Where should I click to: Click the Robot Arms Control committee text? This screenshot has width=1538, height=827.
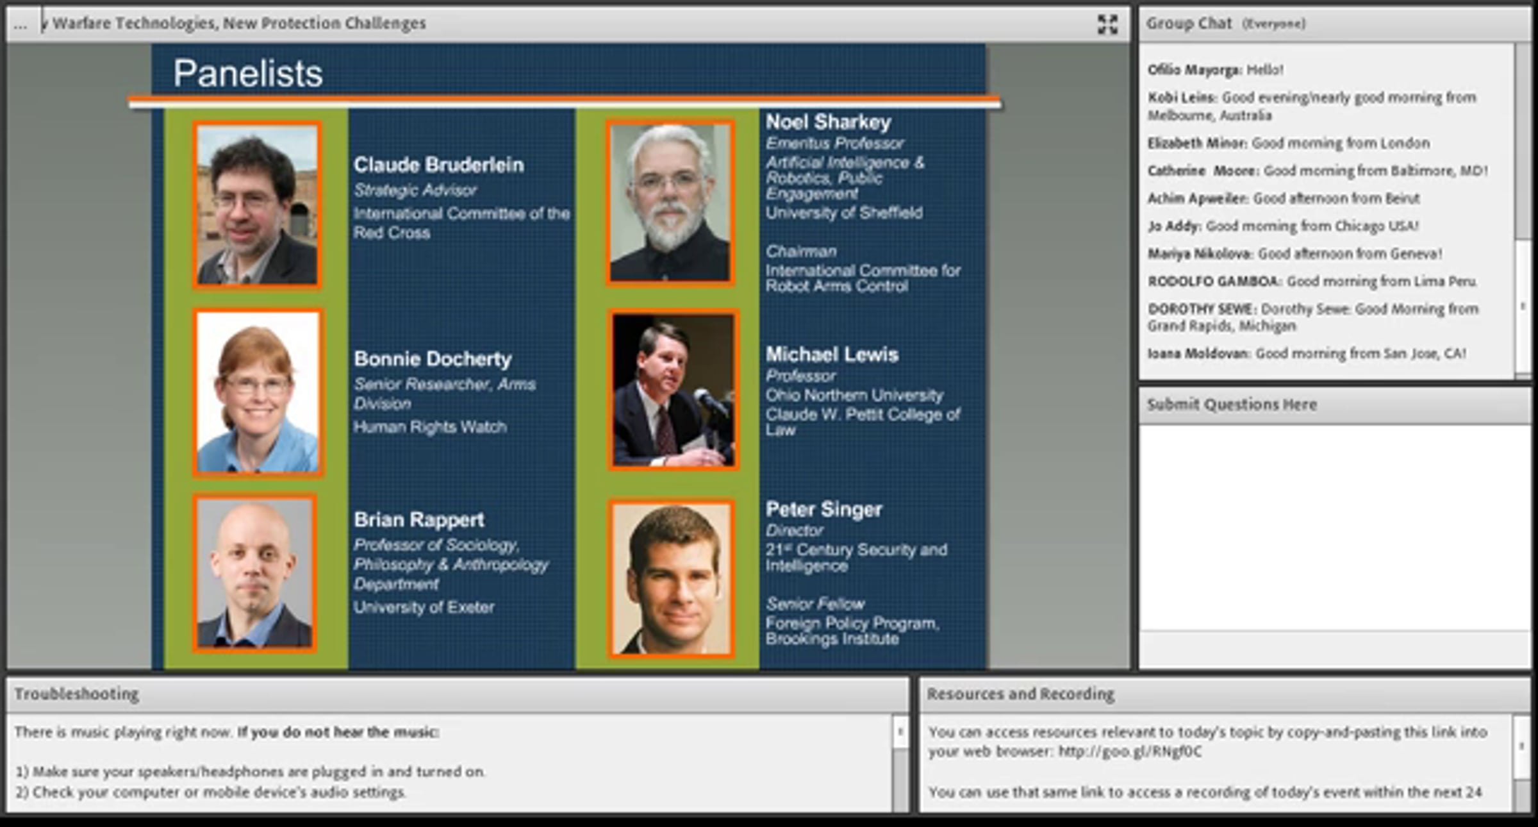point(863,278)
